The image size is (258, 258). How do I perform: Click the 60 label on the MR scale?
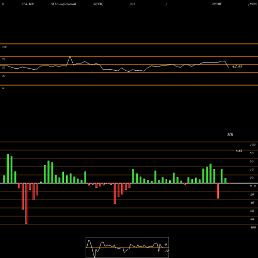[x=252, y=162]
